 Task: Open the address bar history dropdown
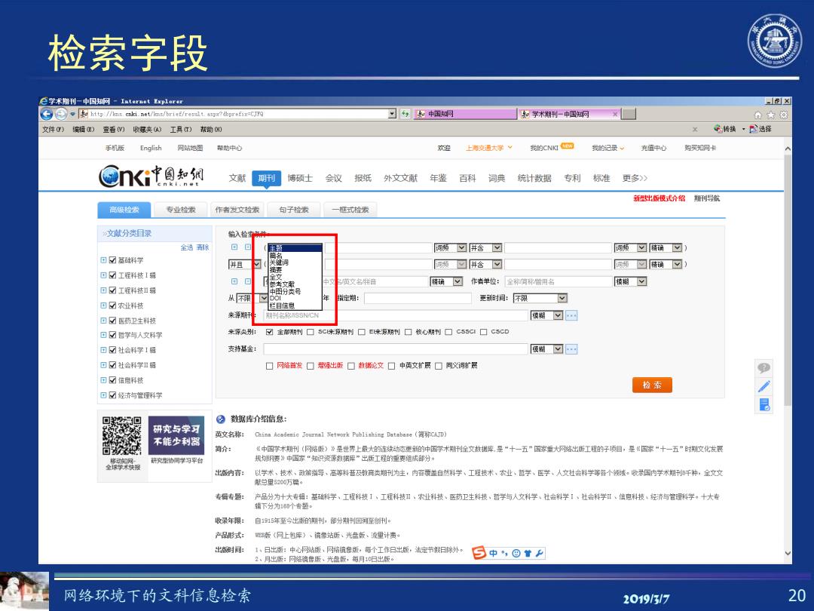coord(393,114)
